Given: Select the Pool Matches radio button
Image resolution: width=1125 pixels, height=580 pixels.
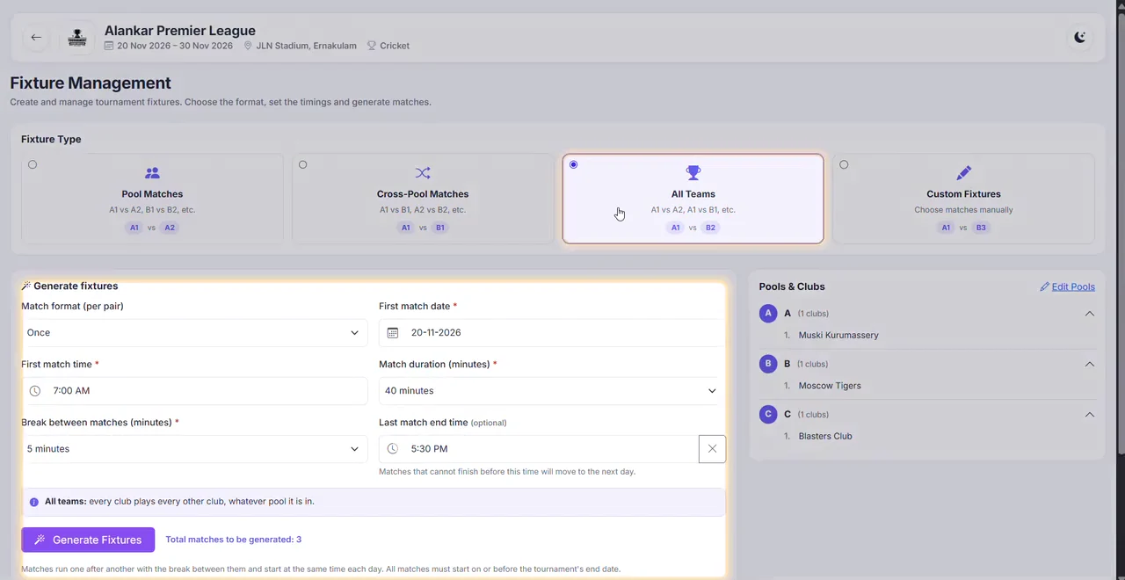Looking at the screenshot, I should [33, 164].
